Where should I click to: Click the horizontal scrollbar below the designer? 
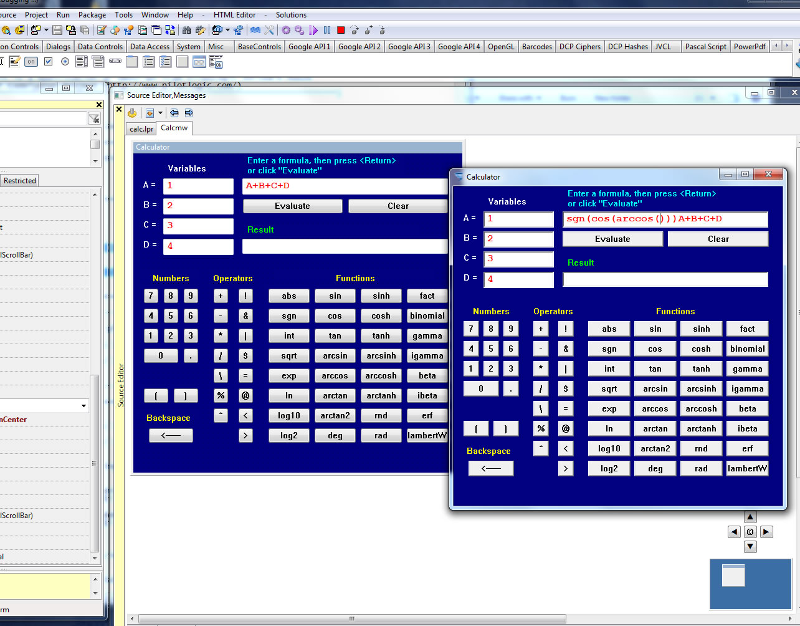352,619
